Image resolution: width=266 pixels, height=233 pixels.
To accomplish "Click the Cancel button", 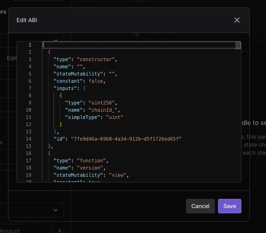I will point(200,206).
